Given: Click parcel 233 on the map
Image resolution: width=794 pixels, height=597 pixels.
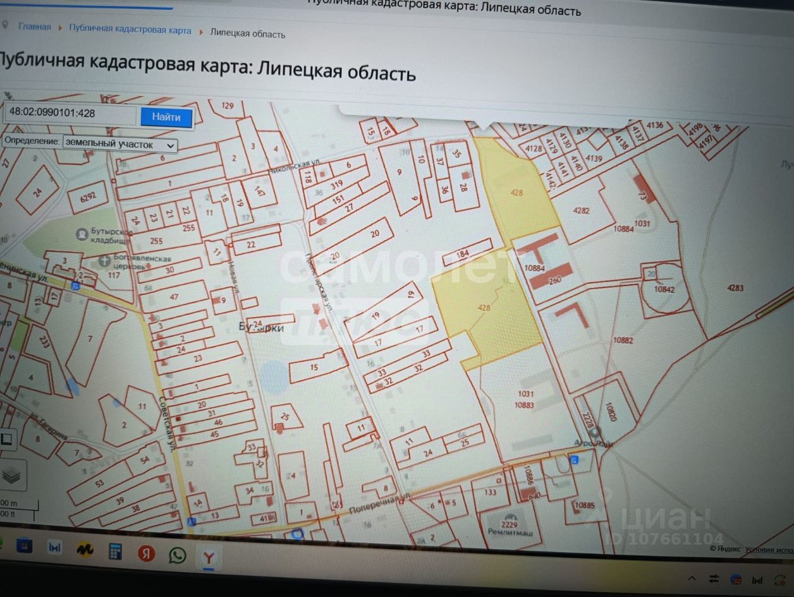Looking at the screenshot, I should click(44, 341).
